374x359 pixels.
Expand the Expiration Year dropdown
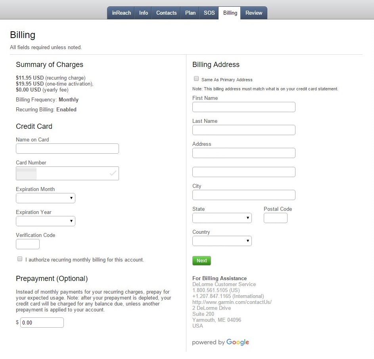click(x=46, y=221)
